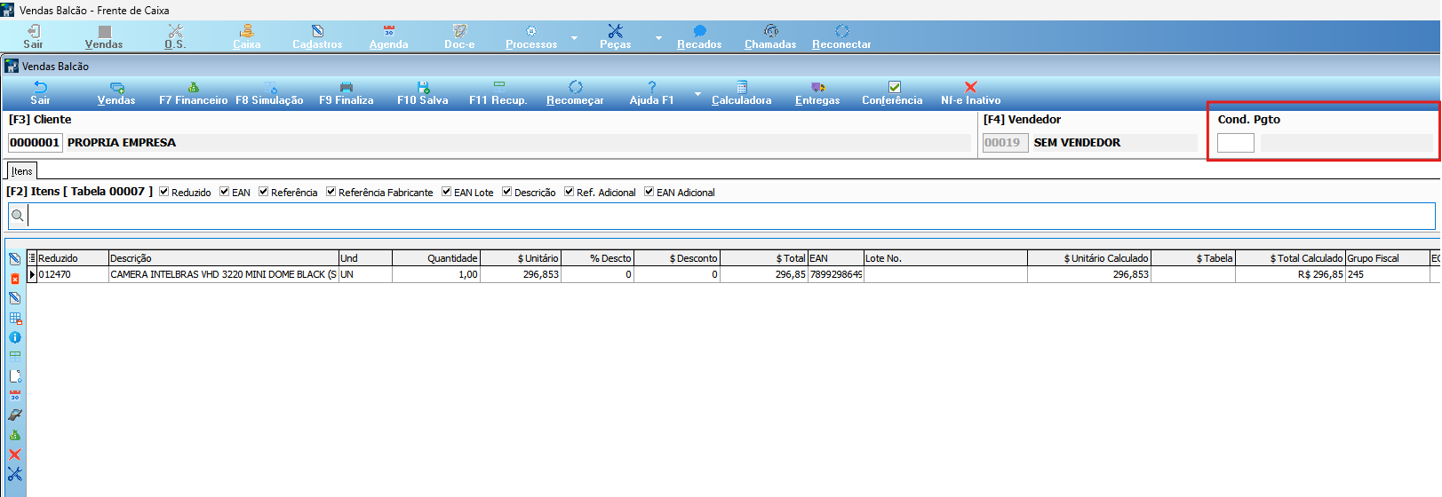Click the barcode scanner icon in side toolbar
Screen dimensions: 1442x497
[14, 415]
